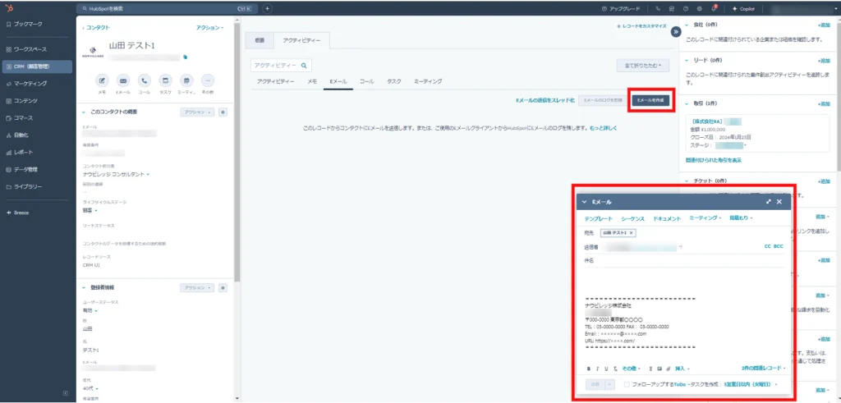841x403 pixels.
Task: Open the アクション menu beside contact header
Action: (209, 27)
